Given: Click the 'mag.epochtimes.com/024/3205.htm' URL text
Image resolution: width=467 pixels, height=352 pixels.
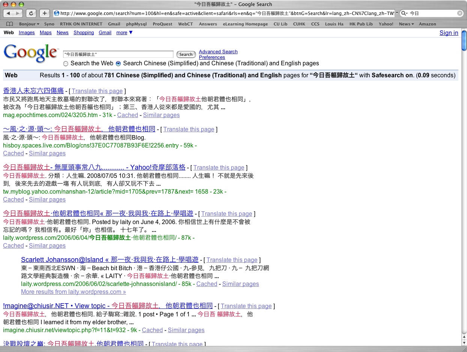Looking at the screenshot, I should click(50, 115).
